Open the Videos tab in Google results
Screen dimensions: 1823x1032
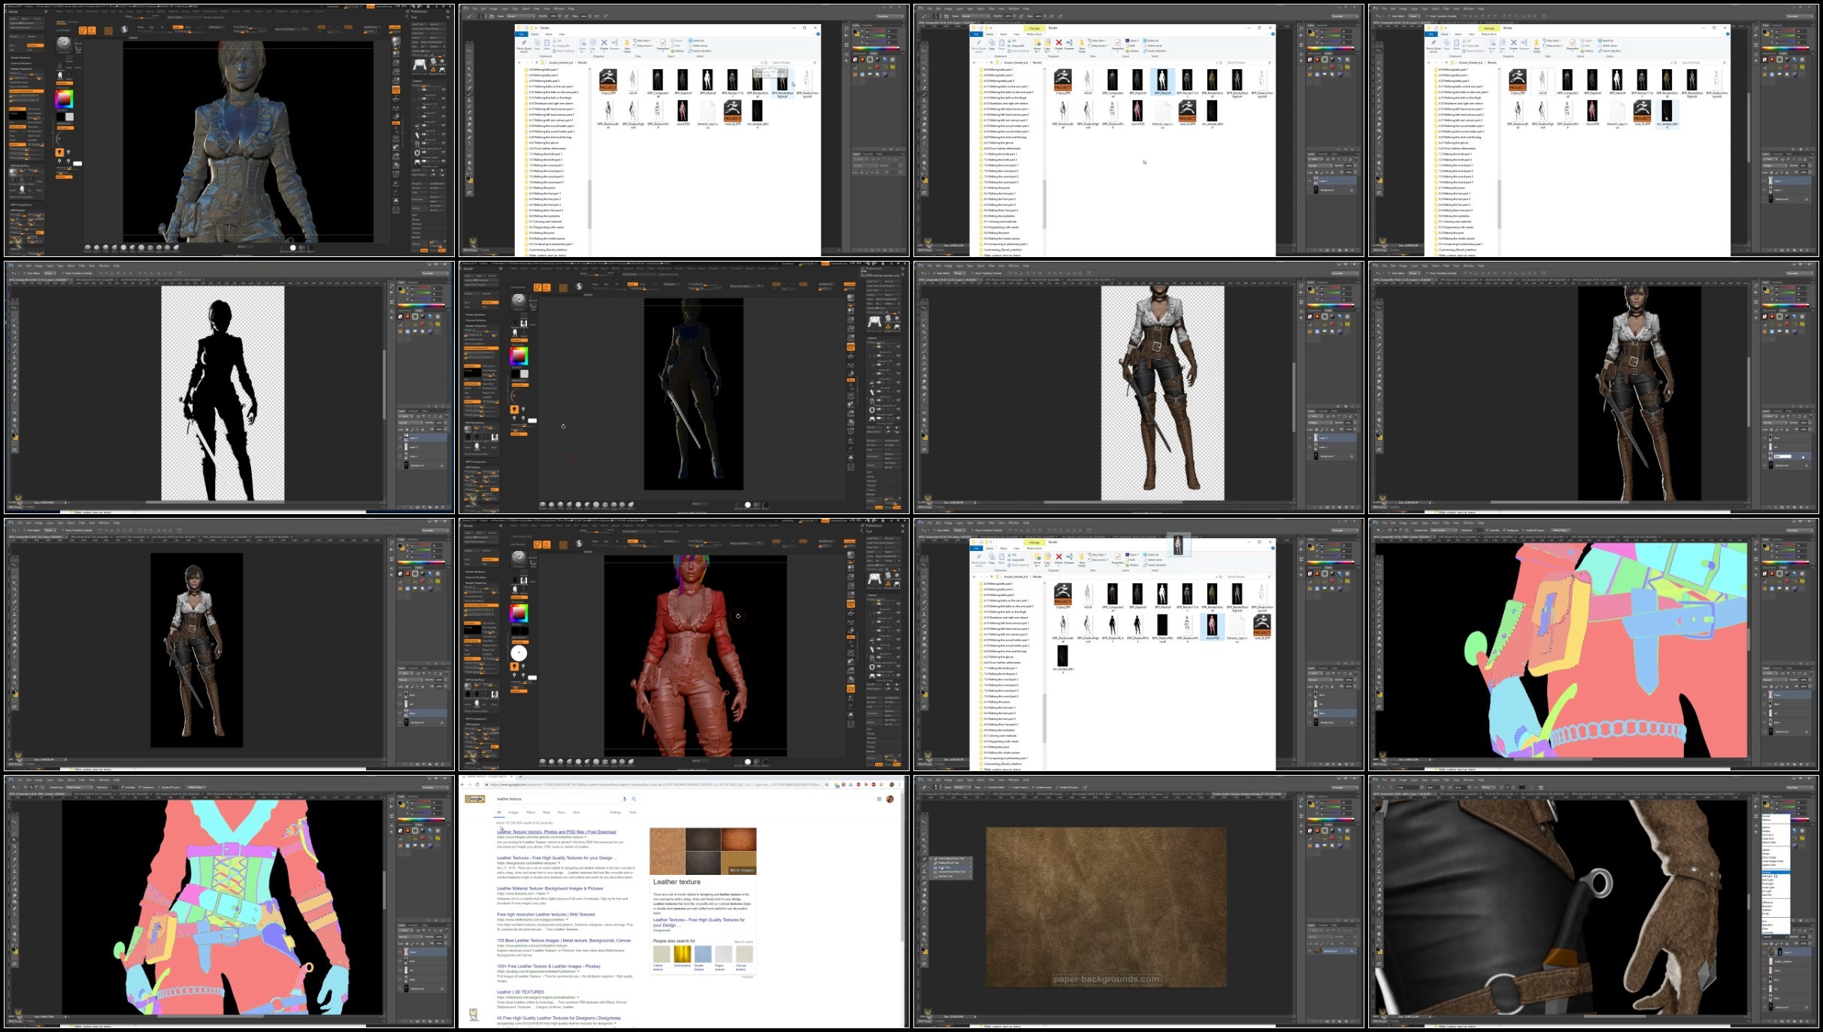pyautogui.click(x=531, y=813)
